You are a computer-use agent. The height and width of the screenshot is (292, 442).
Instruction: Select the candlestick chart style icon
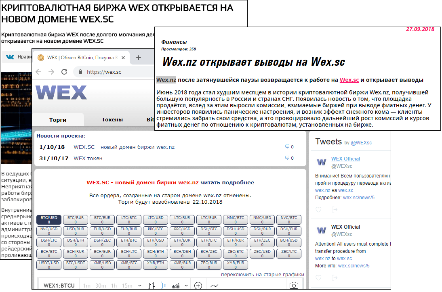tap(163, 286)
